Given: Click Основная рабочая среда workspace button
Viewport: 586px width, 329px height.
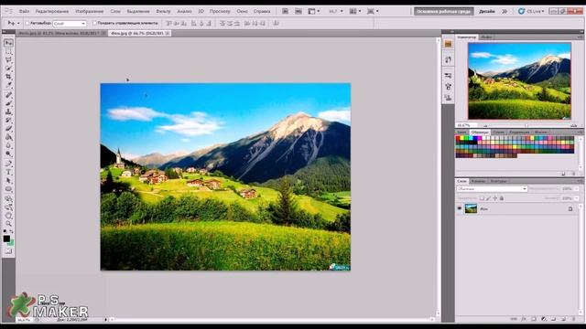Looking at the screenshot, I should tap(443, 12).
